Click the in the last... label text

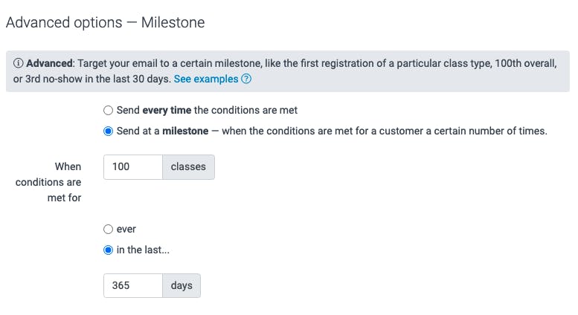tap(143, 250)
